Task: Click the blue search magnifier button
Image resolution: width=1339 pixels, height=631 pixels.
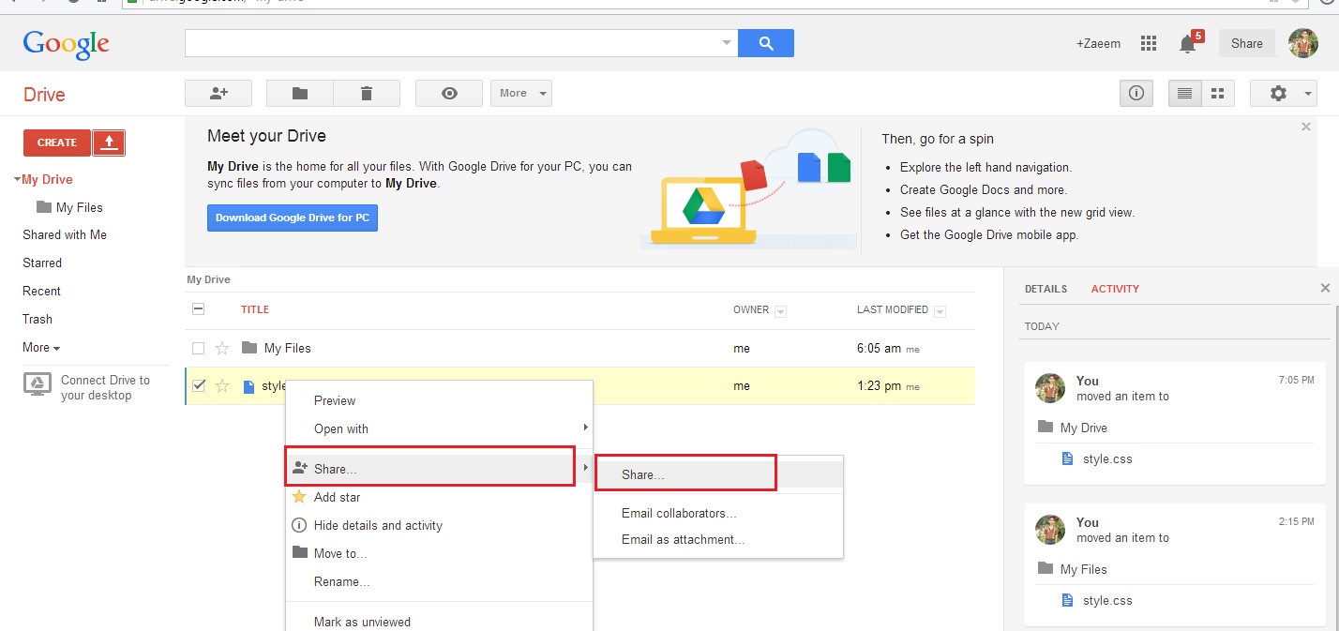Action: tap(766, 43)
